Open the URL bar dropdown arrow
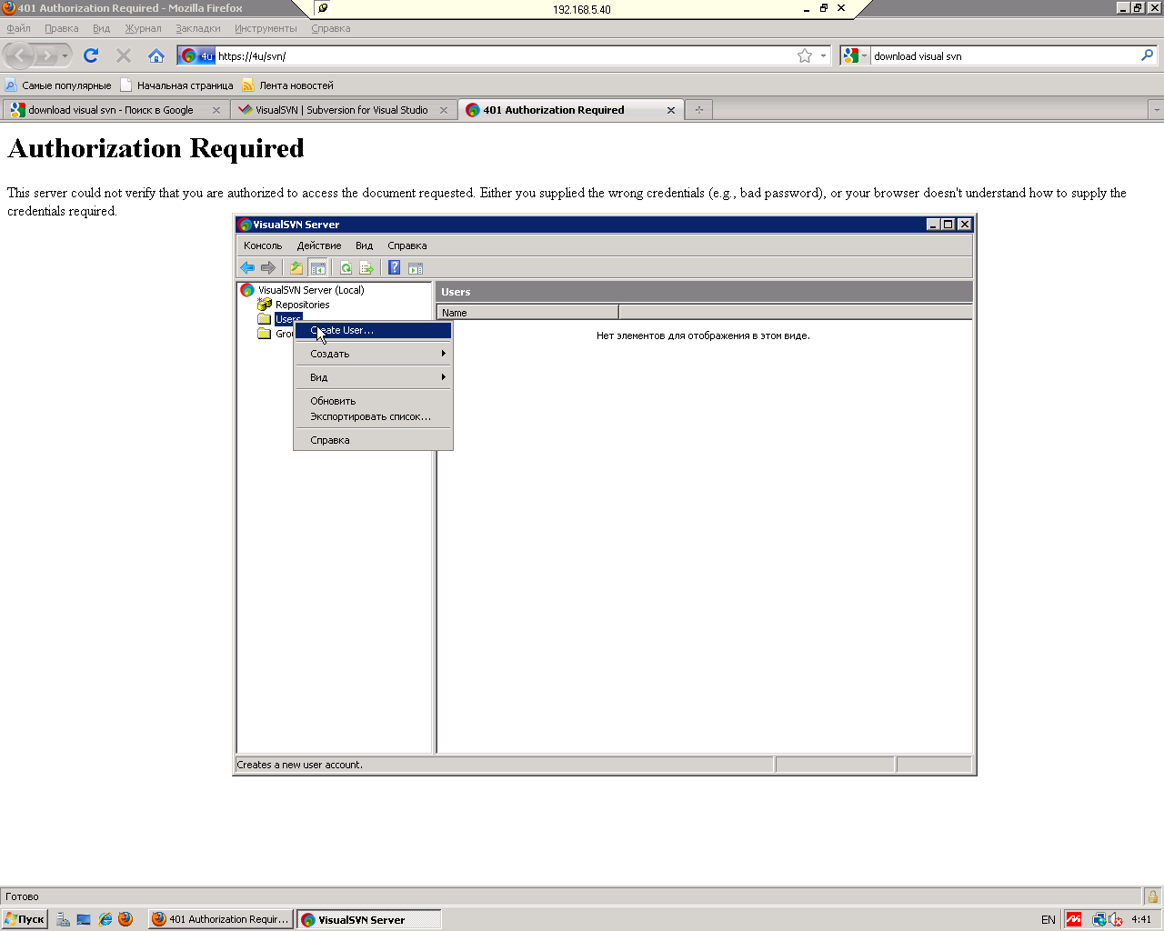The image size is (1164, 931). tap(823, 55)
